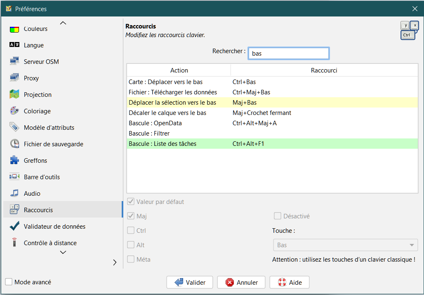The height and width of the screenshot is (295, 424).
Task: Click inside the Rechercher search field
Action: click(288, 53)
